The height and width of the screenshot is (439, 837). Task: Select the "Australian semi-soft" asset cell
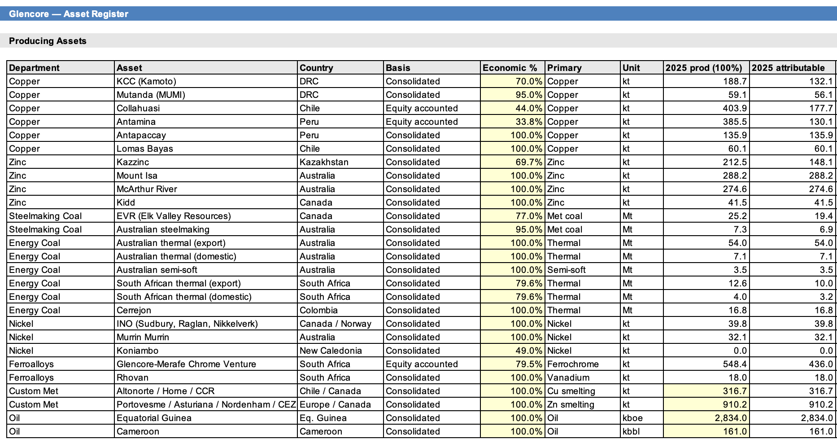coord(206,270)
